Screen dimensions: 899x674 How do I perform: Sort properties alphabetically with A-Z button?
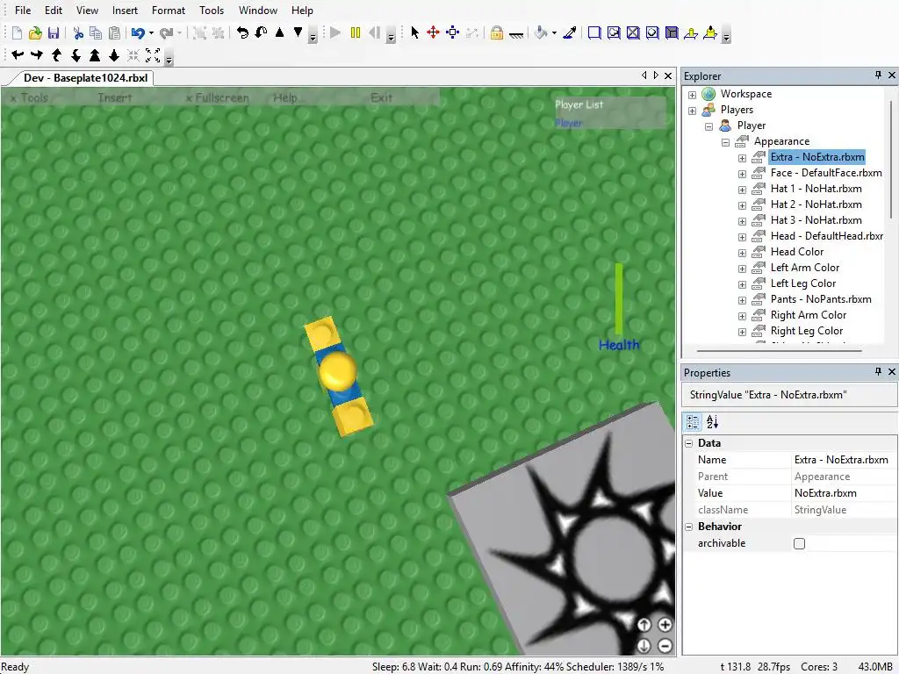coord(712,422)
